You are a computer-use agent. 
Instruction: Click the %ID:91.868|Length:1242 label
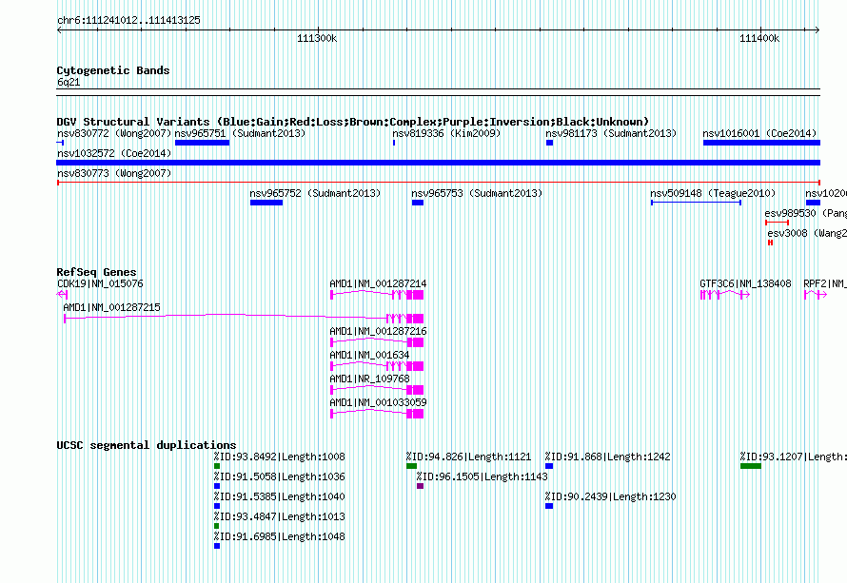click(x=608, y=457)
